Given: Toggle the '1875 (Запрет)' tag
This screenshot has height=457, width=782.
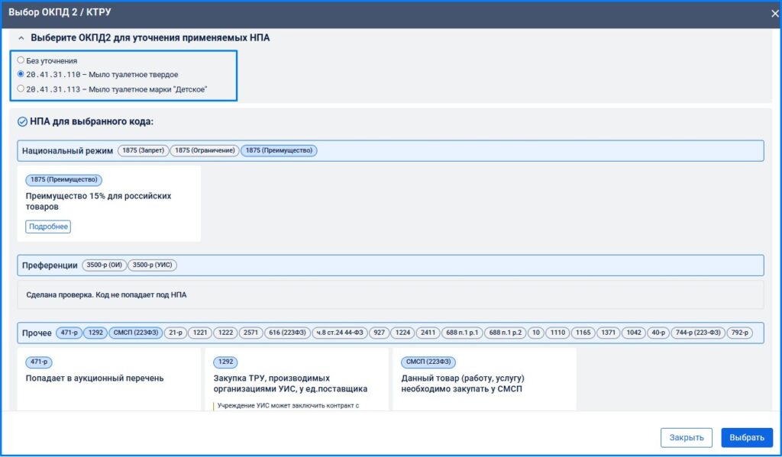Looking at the screenshot, I should coord(143,150).
